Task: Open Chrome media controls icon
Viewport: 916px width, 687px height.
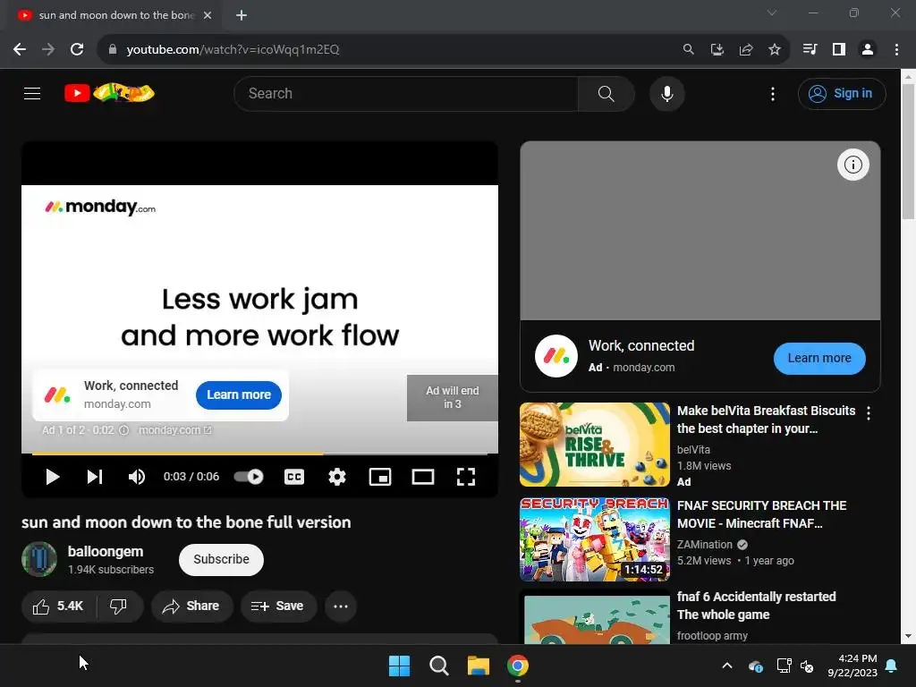Action: pyautogui.click(x=810, y=50)
